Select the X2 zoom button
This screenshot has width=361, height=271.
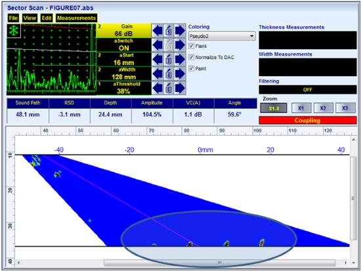[x=323, y=108]
